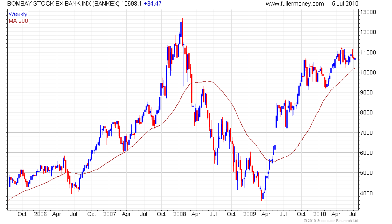The image size is (392, 224).
Task: Click the 5 Jul 2010 date
Action: [x=345, y=4]
